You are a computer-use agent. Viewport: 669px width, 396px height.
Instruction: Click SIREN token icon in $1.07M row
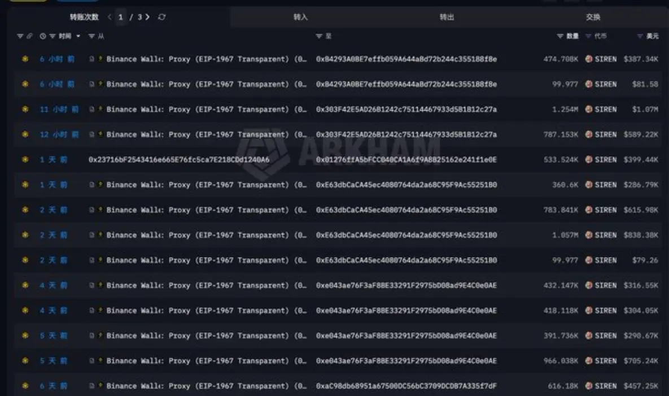click(589, 109)
